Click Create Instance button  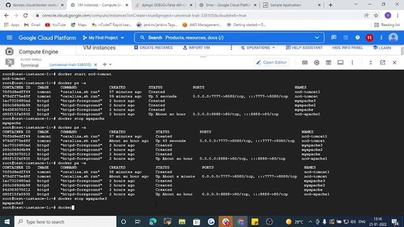pos(153,48)
